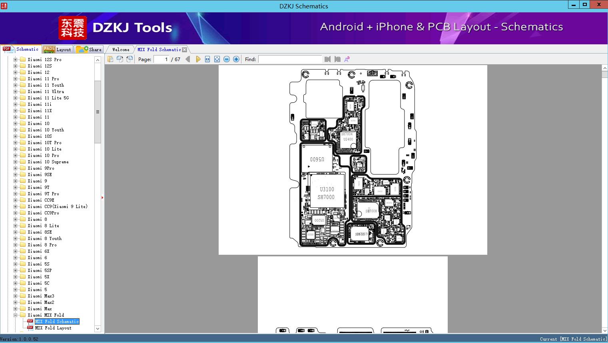The image size is (608, 343).
Task: Select the Xiaomi Max2 folder
Action: point(41,302)
